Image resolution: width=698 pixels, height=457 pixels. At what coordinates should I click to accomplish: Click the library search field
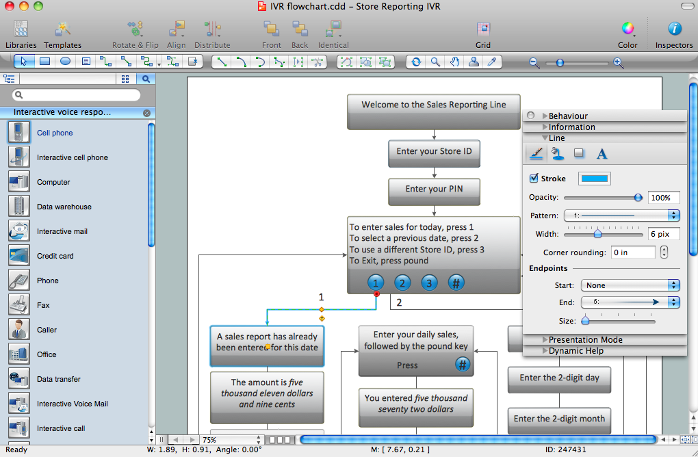coord(76,95)
